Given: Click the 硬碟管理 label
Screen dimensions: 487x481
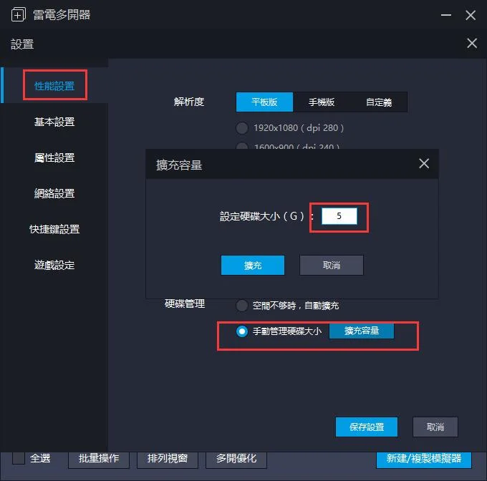Looking at the screenshot, I should (x=185, y=303).
